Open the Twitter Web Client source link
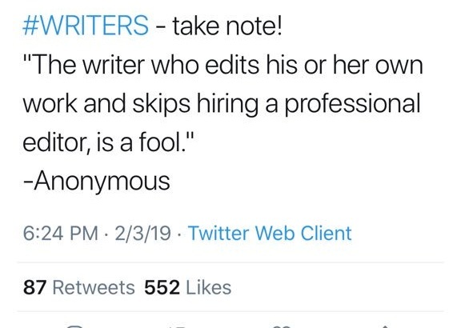 click(270, 234)
